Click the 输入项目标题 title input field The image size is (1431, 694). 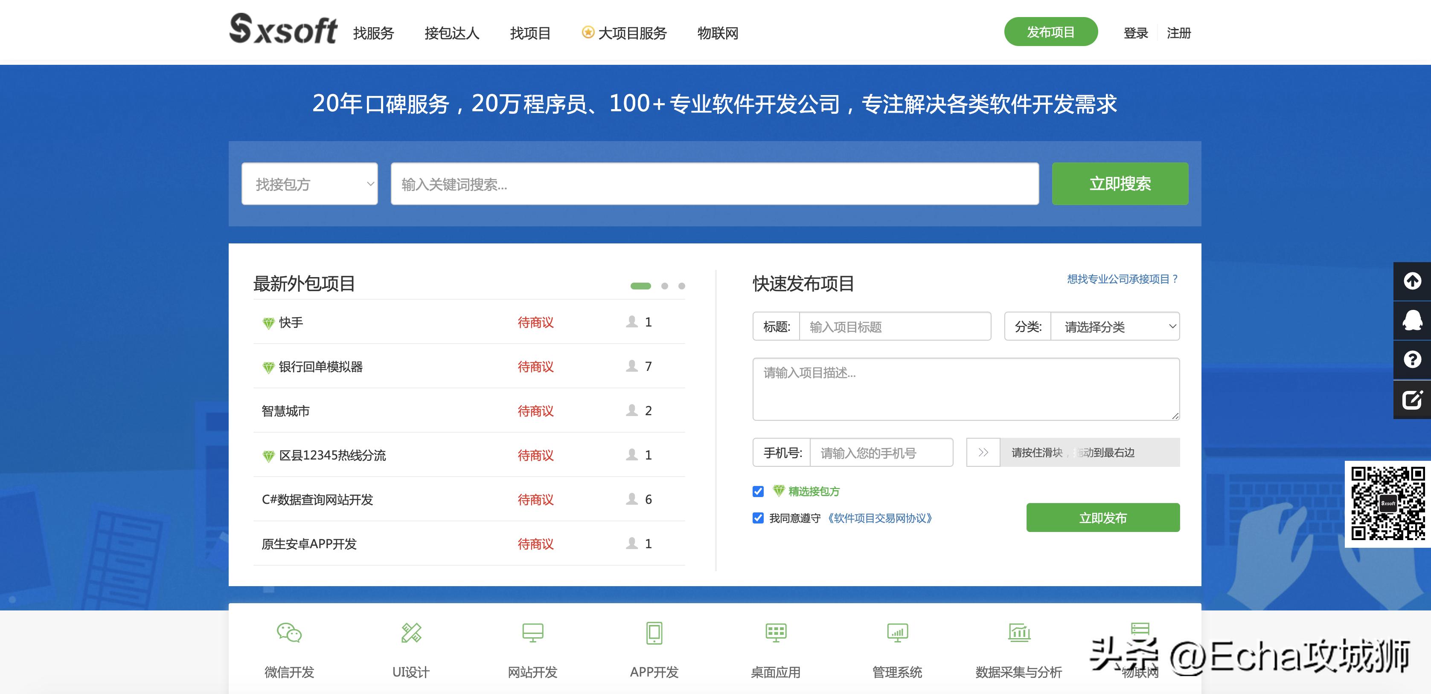coord(895,327)
